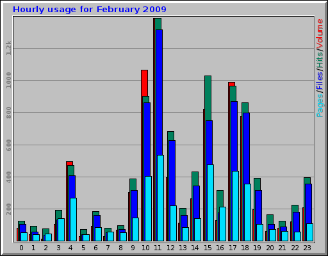Select the cyan Pages bar for hour 3
328x256 pixels.
coord(61,230)
